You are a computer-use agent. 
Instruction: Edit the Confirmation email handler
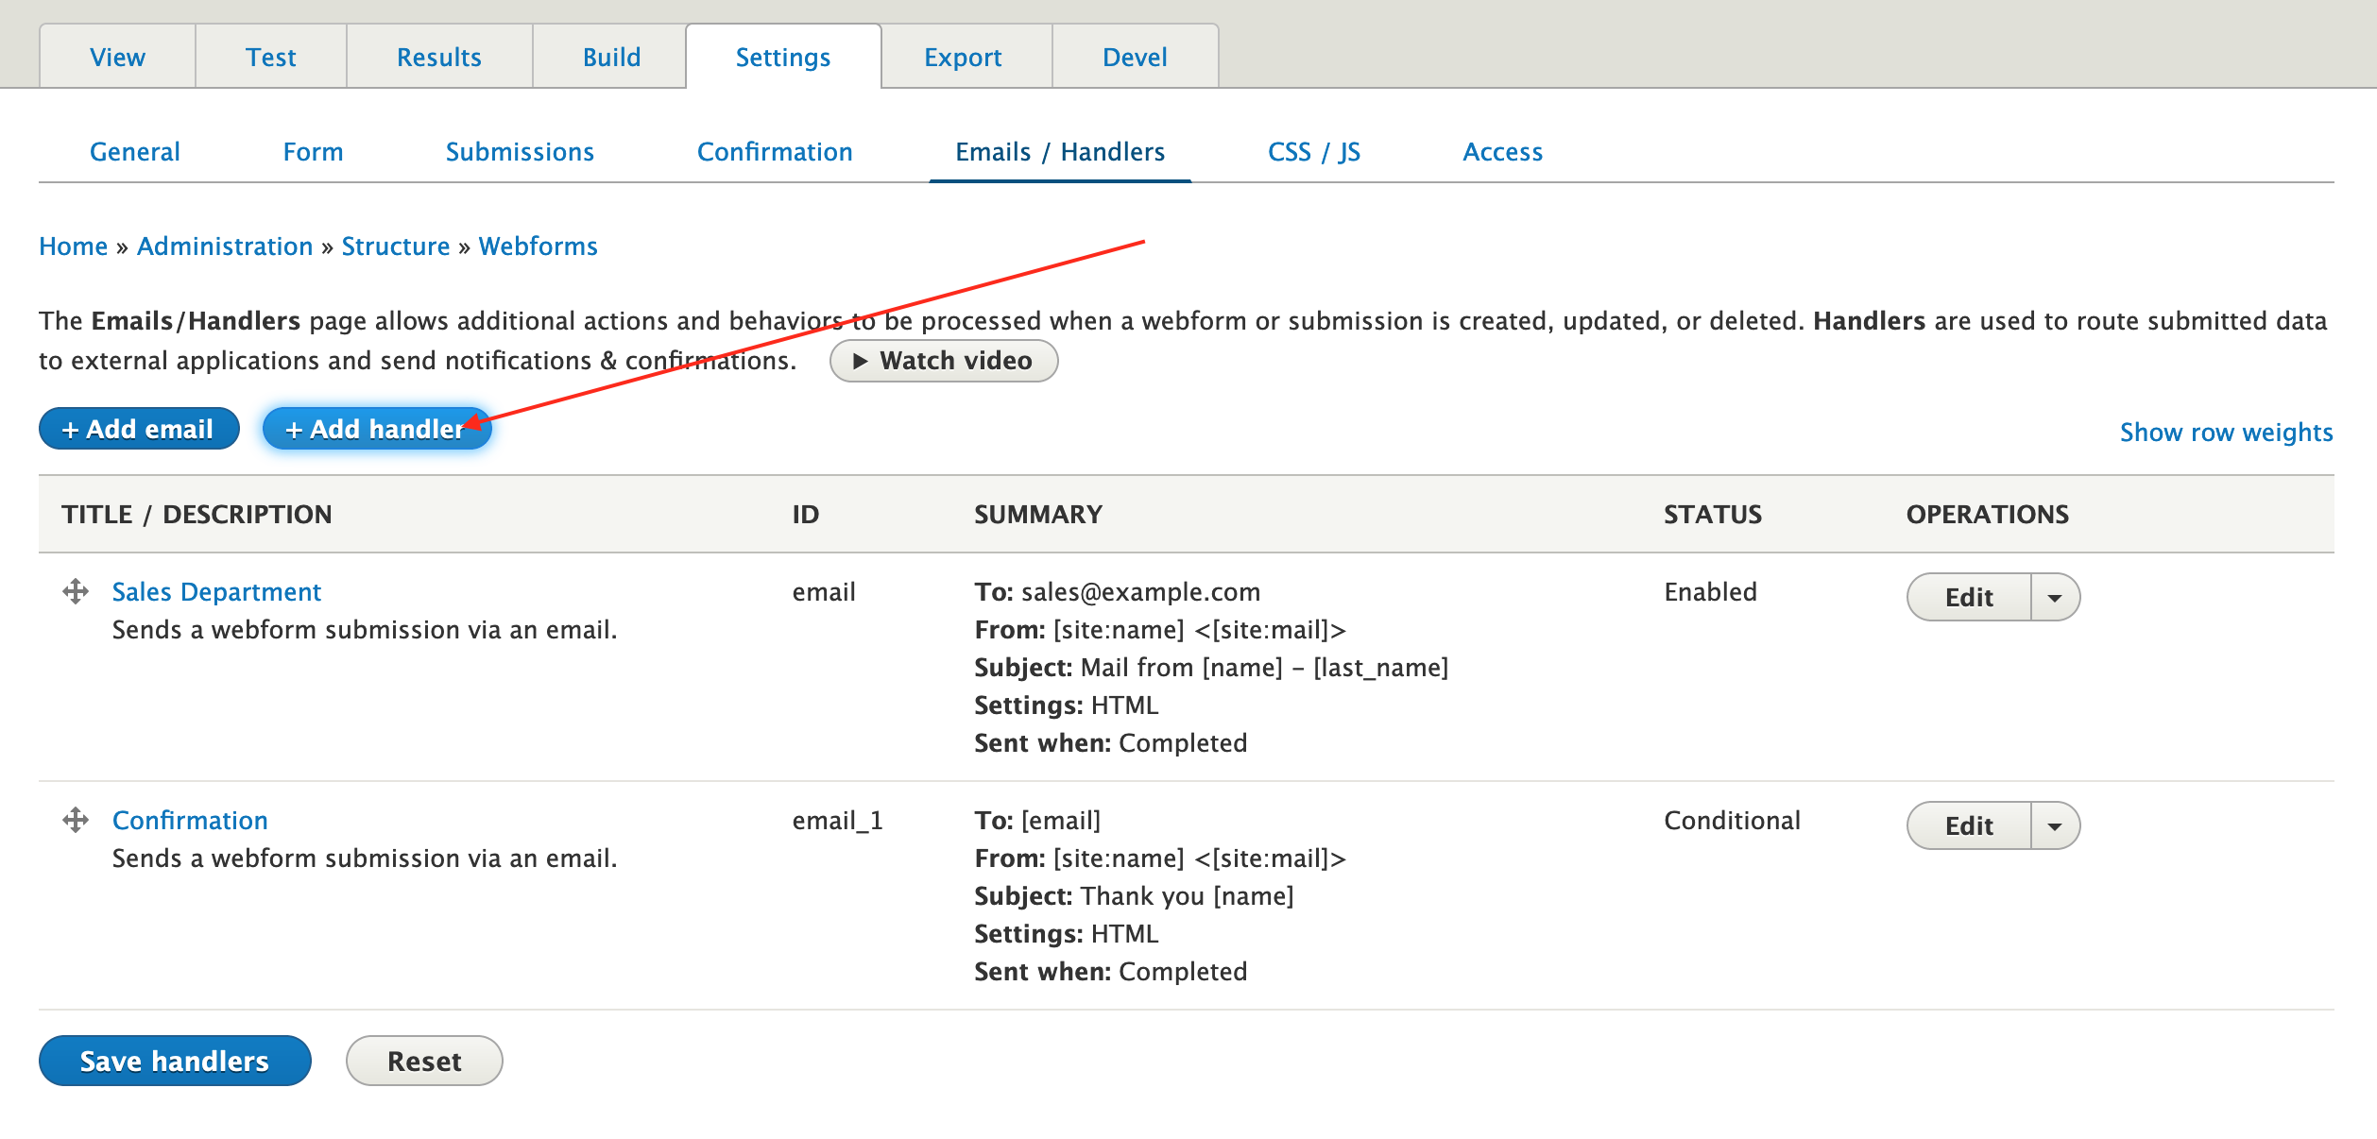tap(1968, 826)
